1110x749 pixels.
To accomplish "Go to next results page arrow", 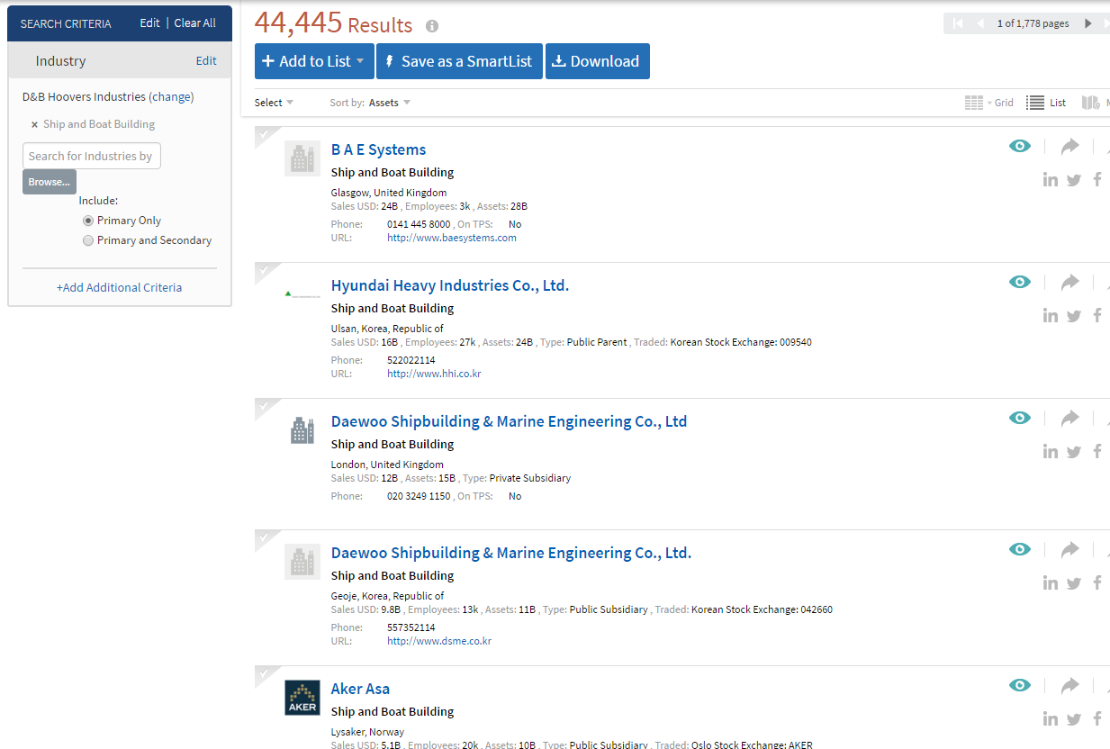I will 1088,23.
